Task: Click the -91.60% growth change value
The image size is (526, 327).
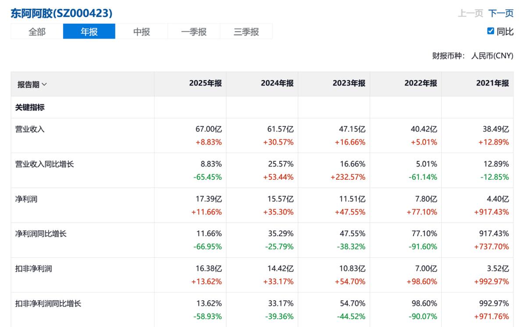Action: click(423, 247)
